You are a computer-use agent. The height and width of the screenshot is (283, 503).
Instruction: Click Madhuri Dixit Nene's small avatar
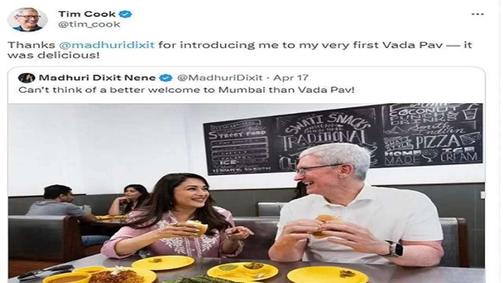click(x=26, y=78)
